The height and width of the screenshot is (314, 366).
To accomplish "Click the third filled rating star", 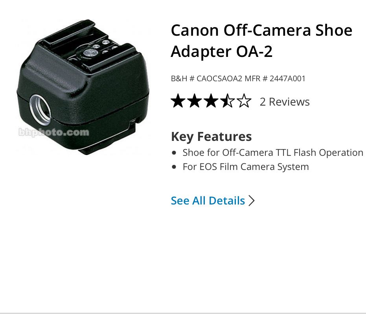I will [x=211, y=101].
